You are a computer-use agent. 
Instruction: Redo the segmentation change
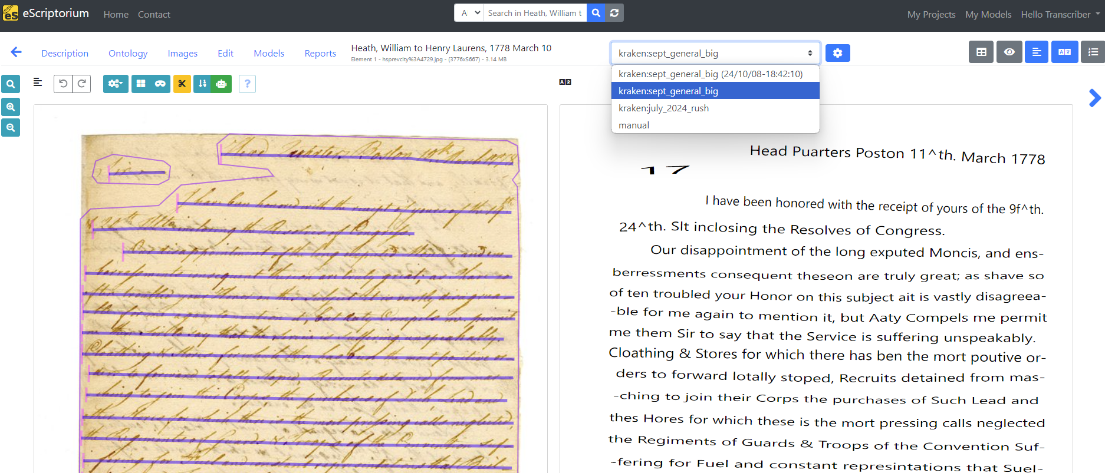[x=82, y=84]
